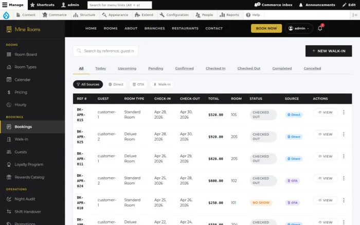View booking BK-APR-024
The height and width of the screenshot is (225, 360).
tap(326, 178)
